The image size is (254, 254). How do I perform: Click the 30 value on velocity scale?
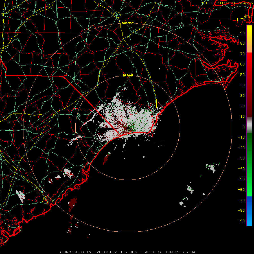242,96
